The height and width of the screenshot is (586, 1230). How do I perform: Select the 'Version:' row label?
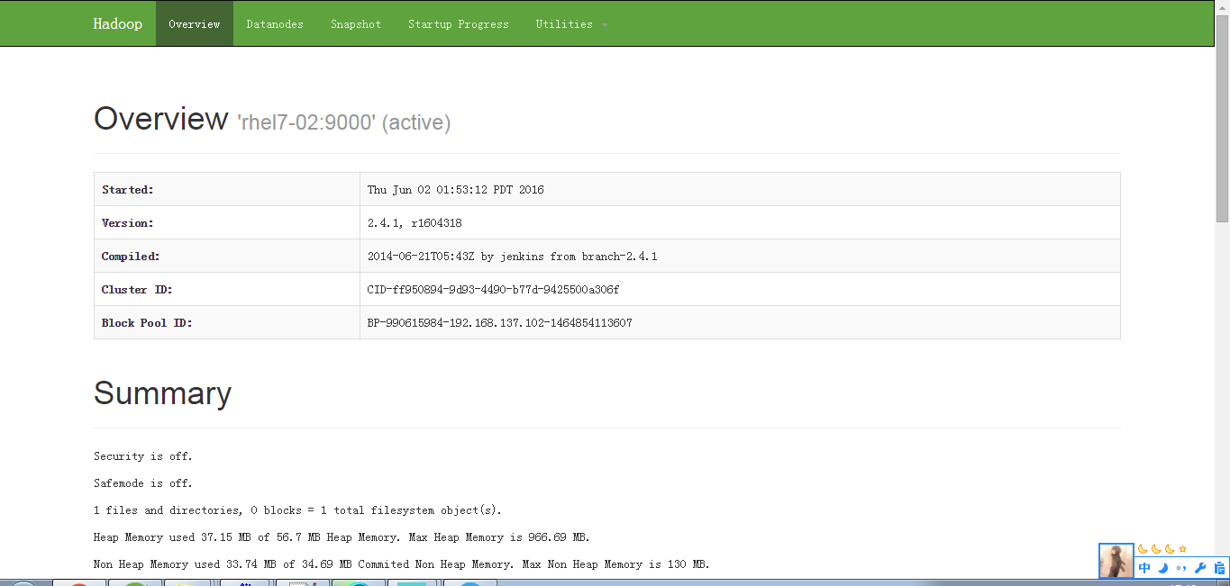[x=128, y=223]
